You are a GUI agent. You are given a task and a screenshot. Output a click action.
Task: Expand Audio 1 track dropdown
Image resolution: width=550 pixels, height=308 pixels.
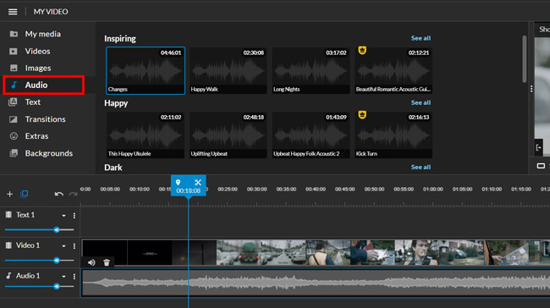point(63,277)
